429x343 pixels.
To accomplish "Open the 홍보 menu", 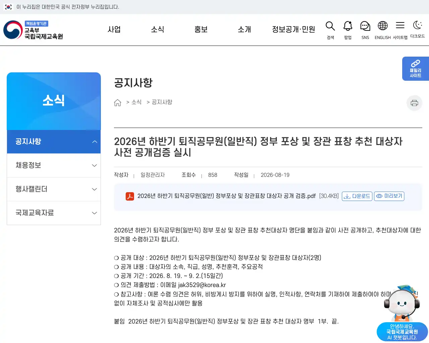I will click(x=201, y=29).
